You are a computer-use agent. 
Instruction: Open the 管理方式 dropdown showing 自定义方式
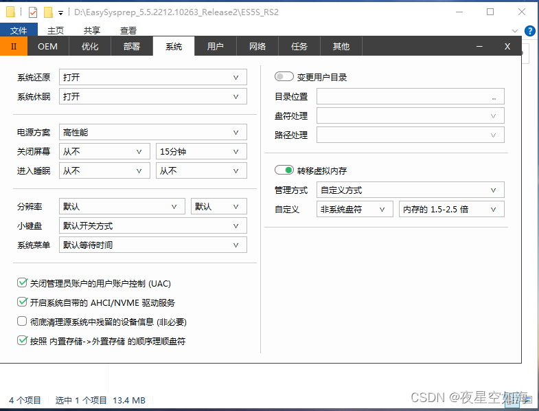(x=411, y=190)
